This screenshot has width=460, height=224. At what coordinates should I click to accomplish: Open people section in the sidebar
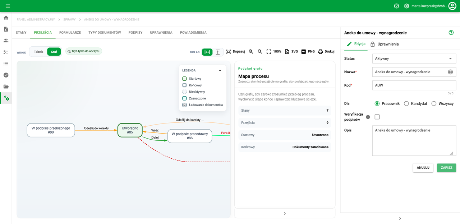coord(6,41)
